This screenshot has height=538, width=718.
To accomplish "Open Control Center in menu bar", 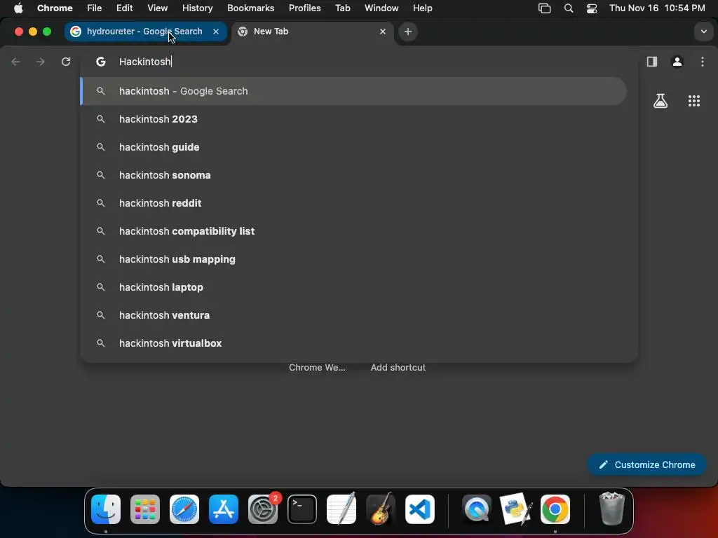I will (x=592, y=8).
